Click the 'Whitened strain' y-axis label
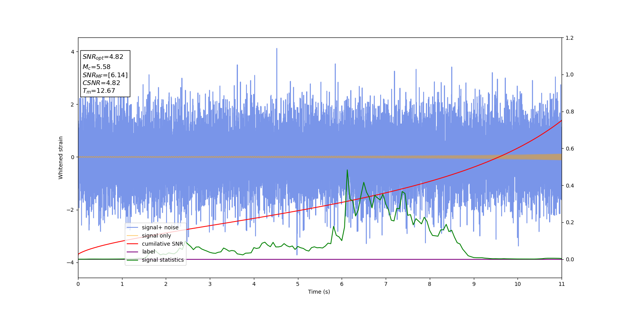Image resolution: width=624 pixels, height=312 pixels. pos(61,158)
